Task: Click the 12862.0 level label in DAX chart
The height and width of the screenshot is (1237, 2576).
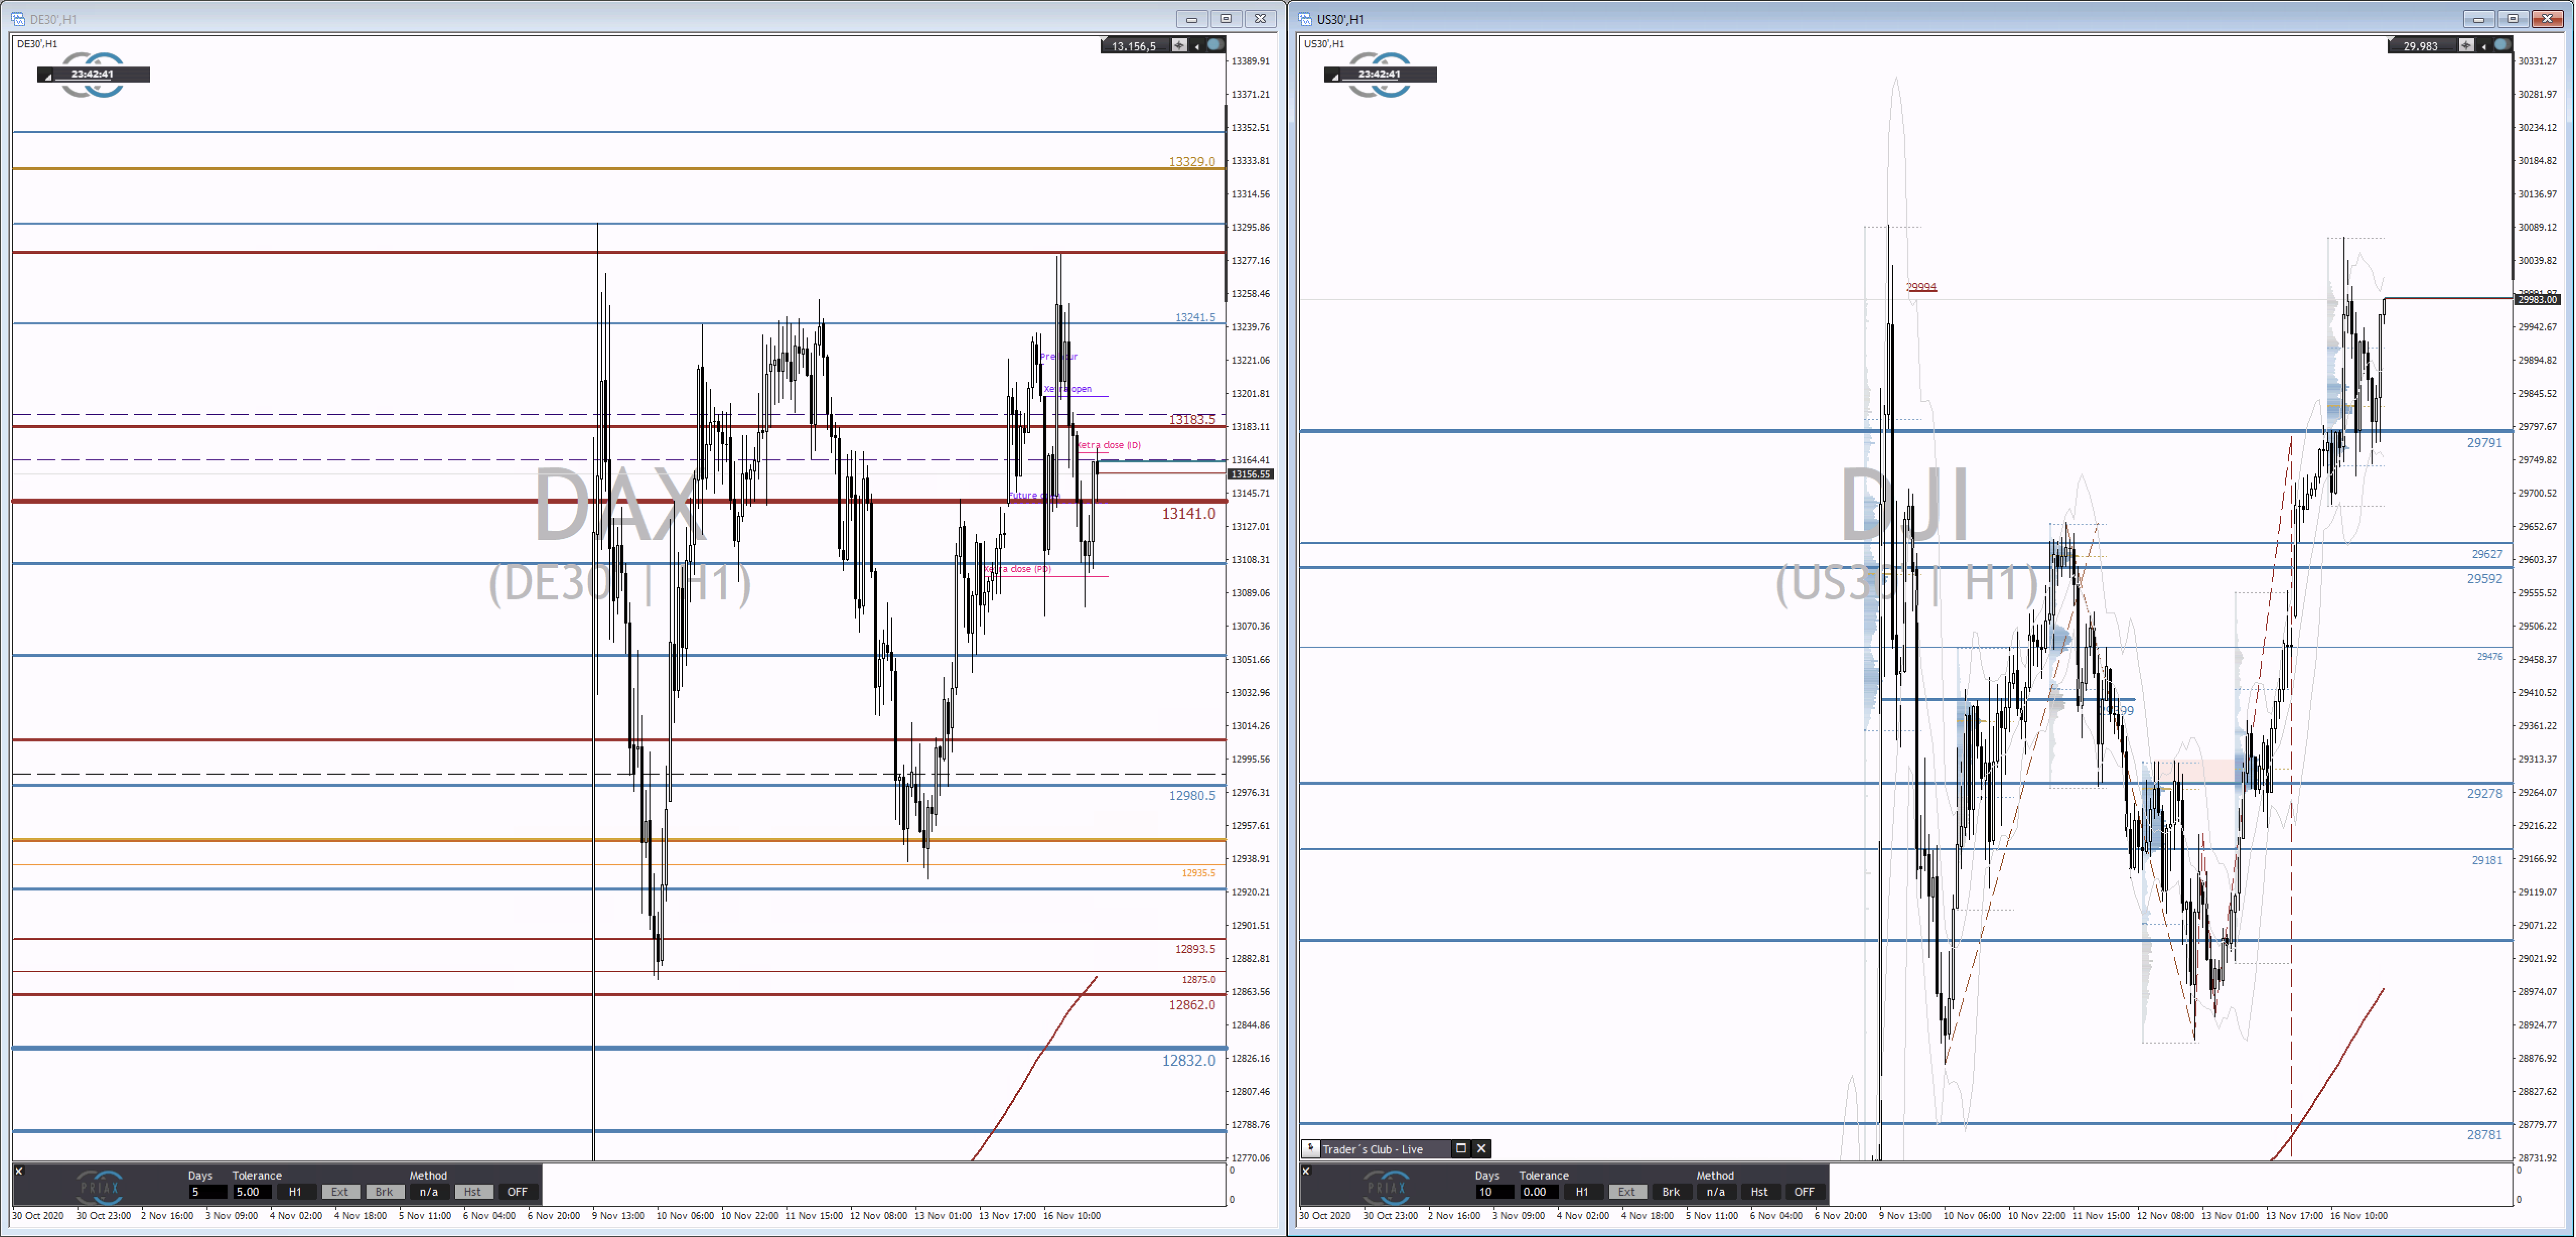Action: [1192, 1004]
